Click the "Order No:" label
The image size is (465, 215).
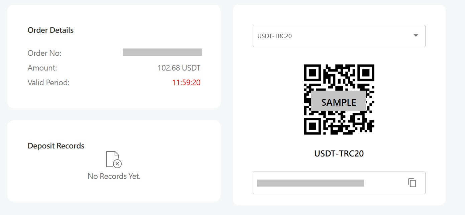coord(44,53)
